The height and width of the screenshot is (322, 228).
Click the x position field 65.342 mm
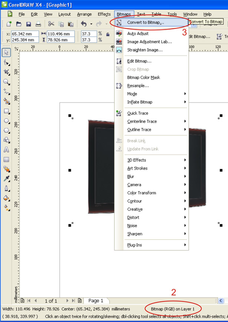coord(25,34)
